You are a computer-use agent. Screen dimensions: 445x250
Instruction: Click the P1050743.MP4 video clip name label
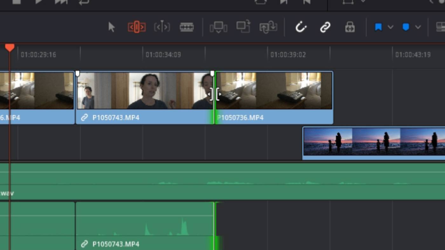pyautogui.click(x=116, y=117)
